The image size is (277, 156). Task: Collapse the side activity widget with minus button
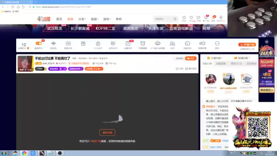267,42
